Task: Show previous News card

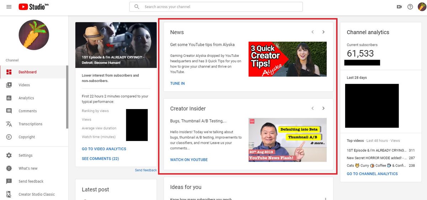Action: point(313,32)
